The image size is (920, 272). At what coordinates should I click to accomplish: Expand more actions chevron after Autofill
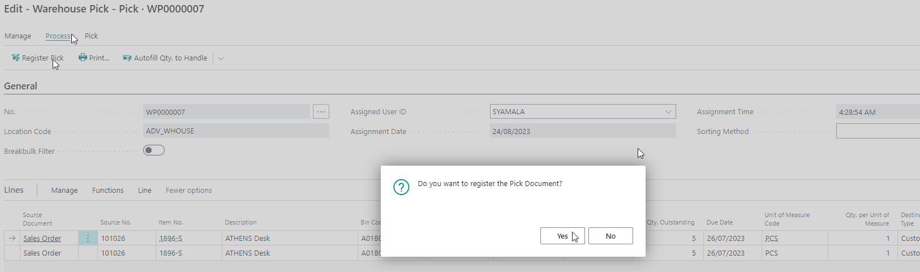(221, 58)
